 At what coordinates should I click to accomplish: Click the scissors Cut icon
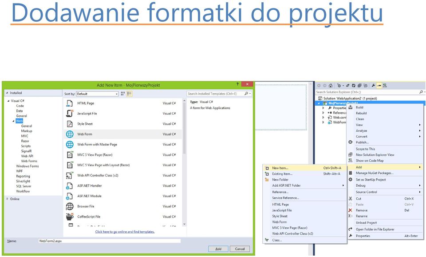coord(350,199)
